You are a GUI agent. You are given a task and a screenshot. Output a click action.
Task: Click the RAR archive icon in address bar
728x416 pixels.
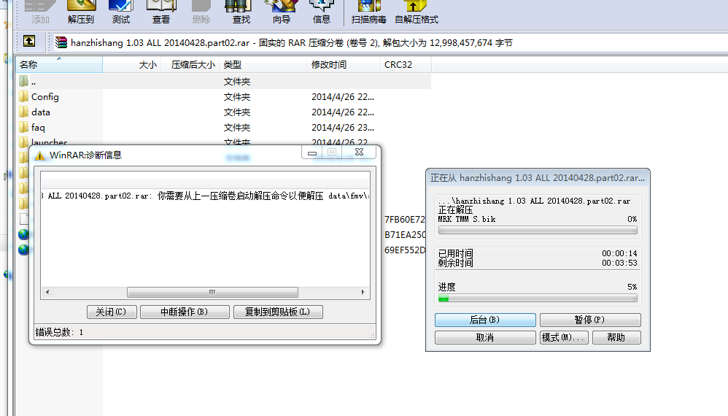61,43
